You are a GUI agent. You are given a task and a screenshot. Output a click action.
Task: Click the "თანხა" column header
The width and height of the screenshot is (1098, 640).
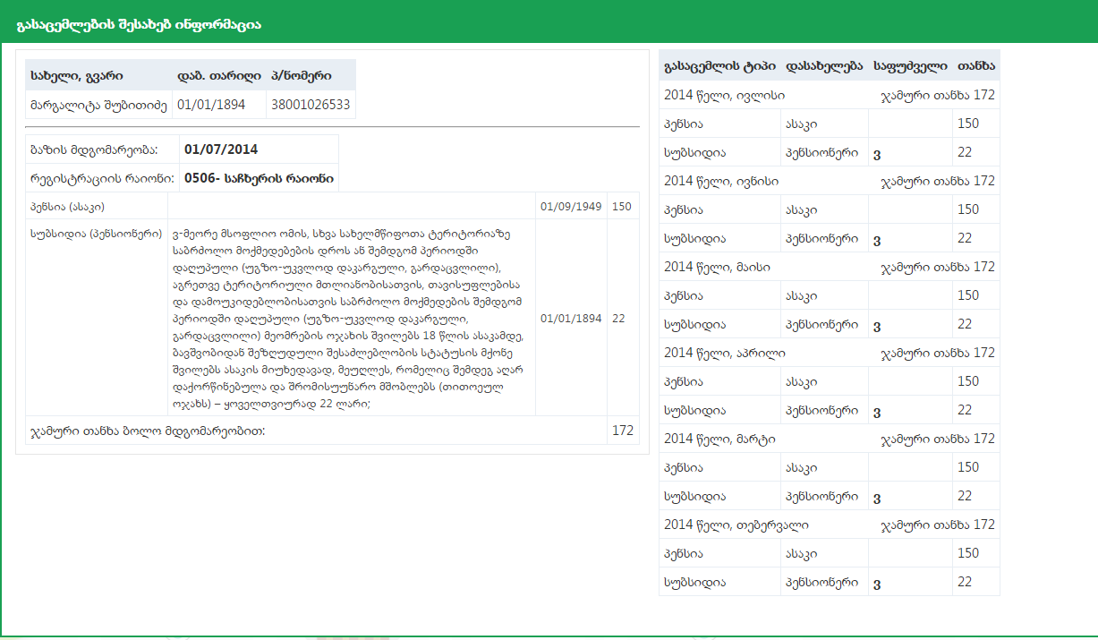[976, 66]
